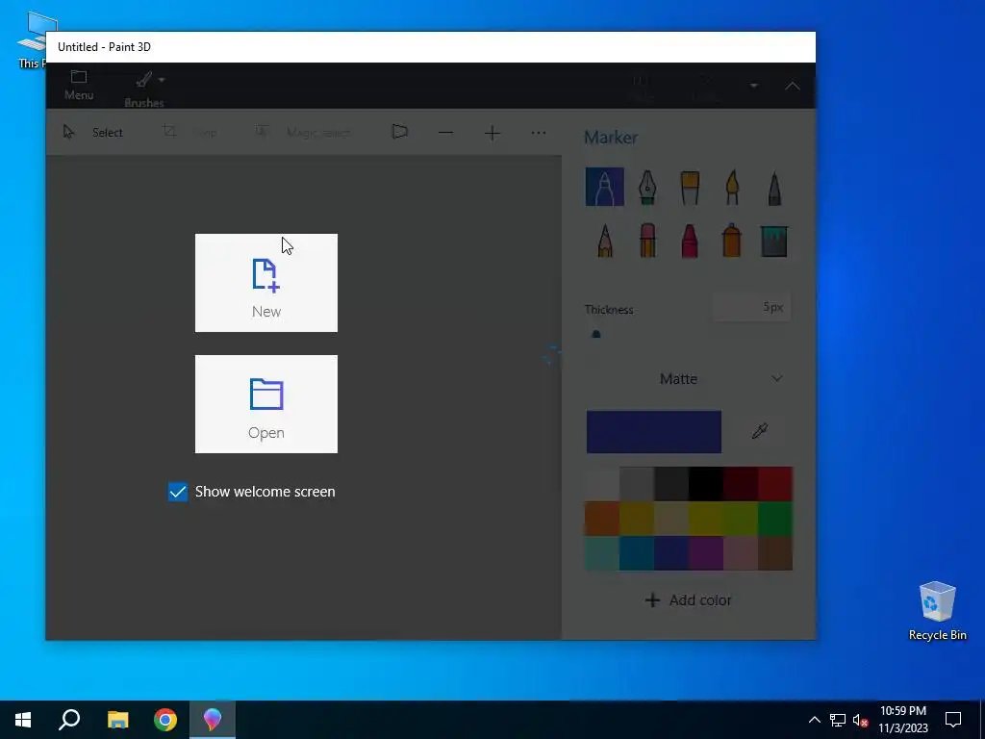Select the Pixel pen
985x739 pixels.
[774, 188]
